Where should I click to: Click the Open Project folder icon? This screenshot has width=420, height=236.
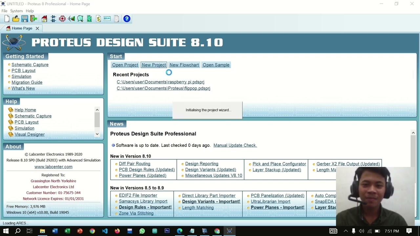(16, 19)
